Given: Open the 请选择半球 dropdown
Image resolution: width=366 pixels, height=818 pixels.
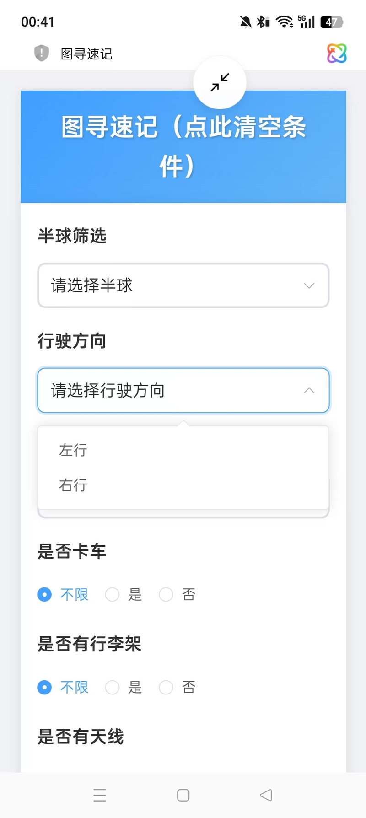Looking at the screenshot, I should coord(183,285).
